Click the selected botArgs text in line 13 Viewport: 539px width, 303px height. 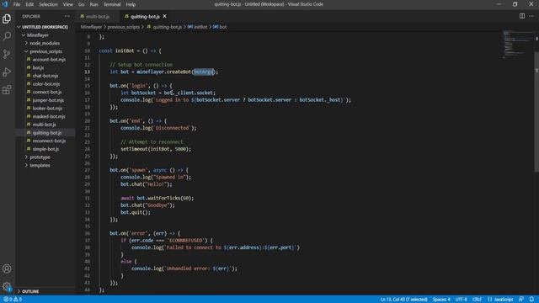[203, 72]
